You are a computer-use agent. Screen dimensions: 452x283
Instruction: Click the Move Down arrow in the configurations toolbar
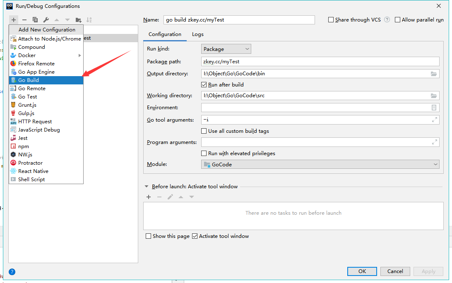(67, 20)
